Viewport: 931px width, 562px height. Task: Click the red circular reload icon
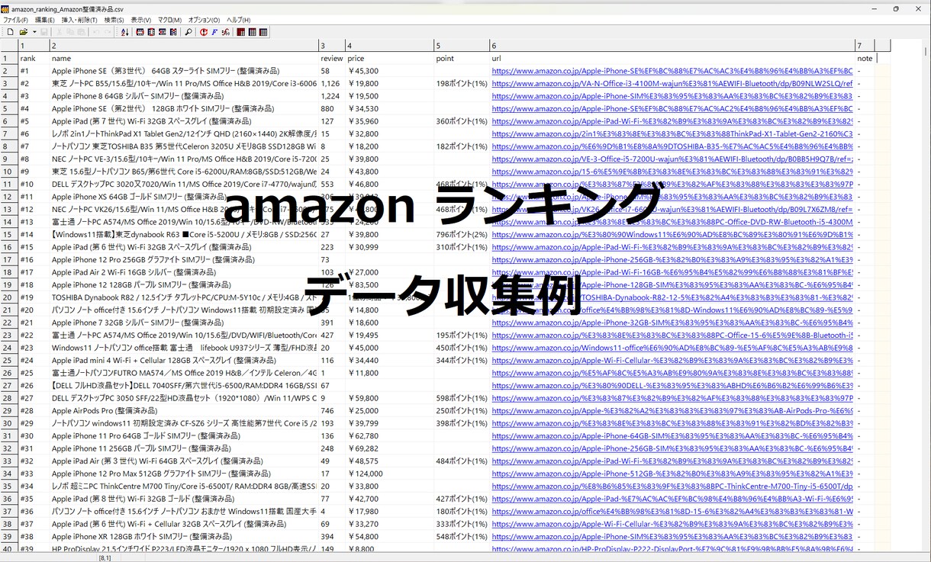204,32
